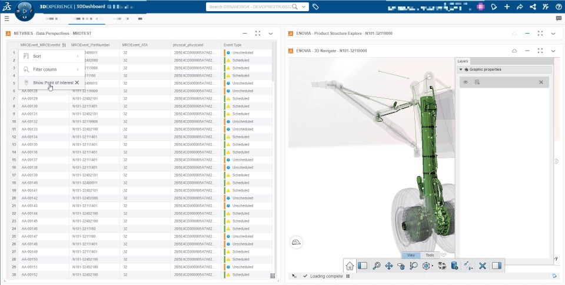This screenshot has width=565, height=285.
Task: Click the database cylinder icon
Action: click(x=454, y=266)
